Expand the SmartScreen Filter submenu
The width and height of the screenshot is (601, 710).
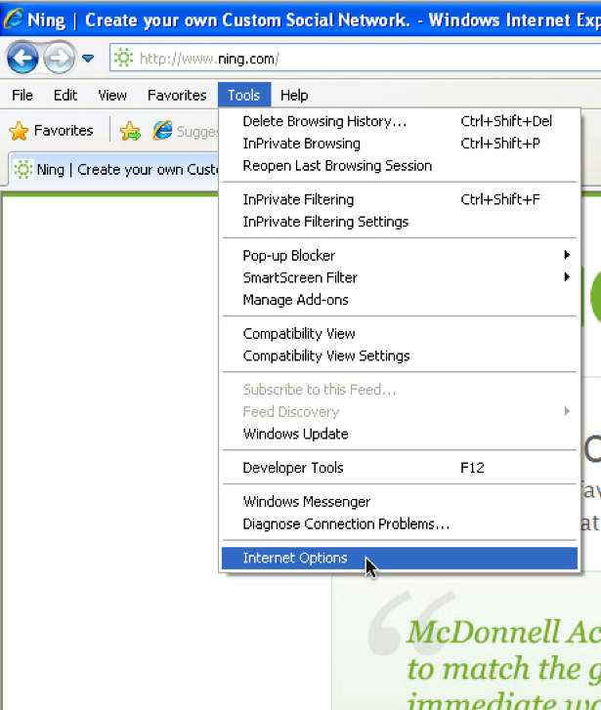point(400,277)
